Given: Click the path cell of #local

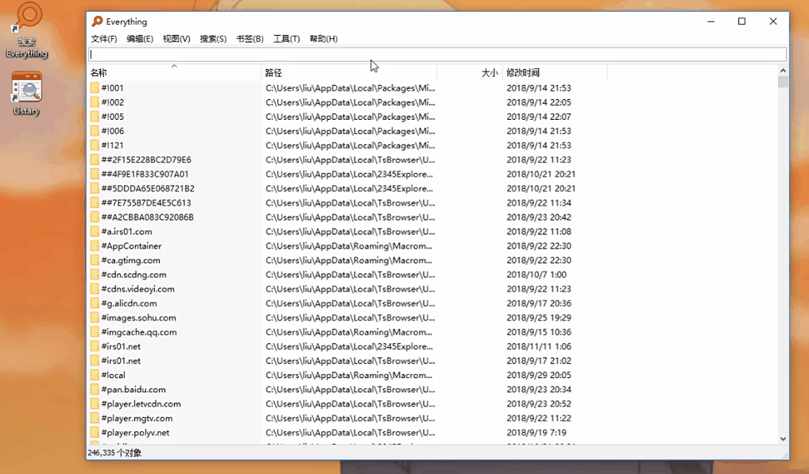Looking at the screenshot, I should coord(350,376).
